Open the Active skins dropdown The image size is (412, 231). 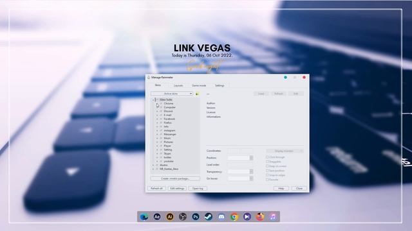tap(172, 94)
